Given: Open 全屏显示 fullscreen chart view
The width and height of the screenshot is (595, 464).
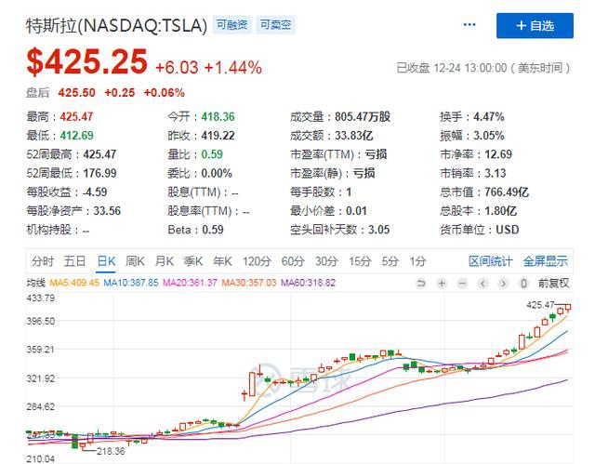Looking at the screenshot, I should point(546,261).
